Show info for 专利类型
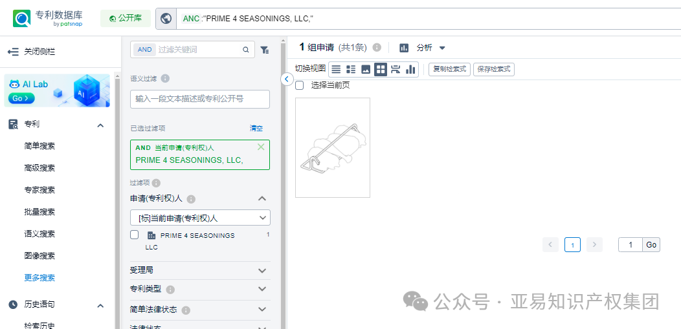 pyautogui.click(x=170, y=290)
